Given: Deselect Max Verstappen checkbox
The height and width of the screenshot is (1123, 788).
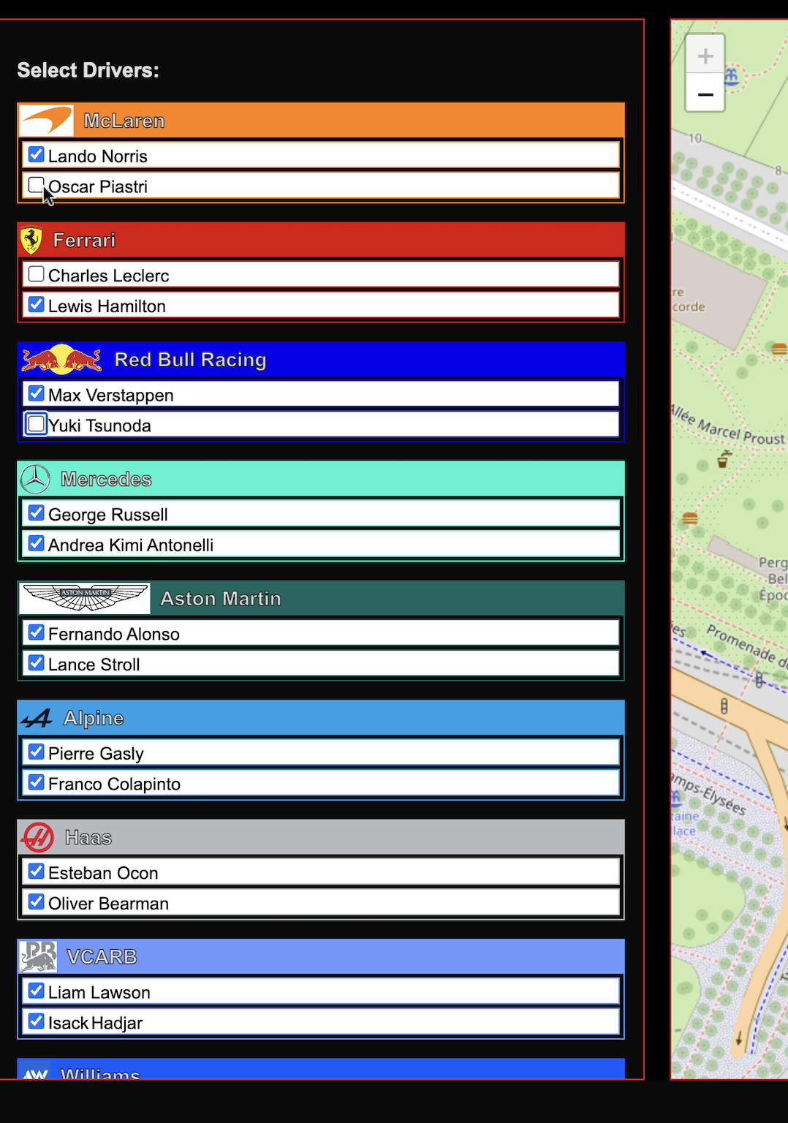Looking at the screenshot, I should 36,393.
